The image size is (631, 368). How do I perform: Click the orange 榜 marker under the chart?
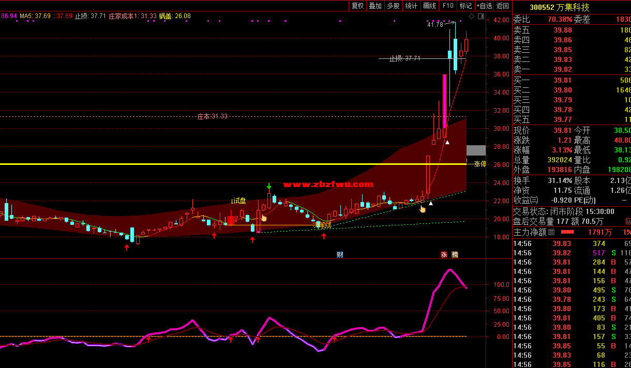(x=455, y=254)
